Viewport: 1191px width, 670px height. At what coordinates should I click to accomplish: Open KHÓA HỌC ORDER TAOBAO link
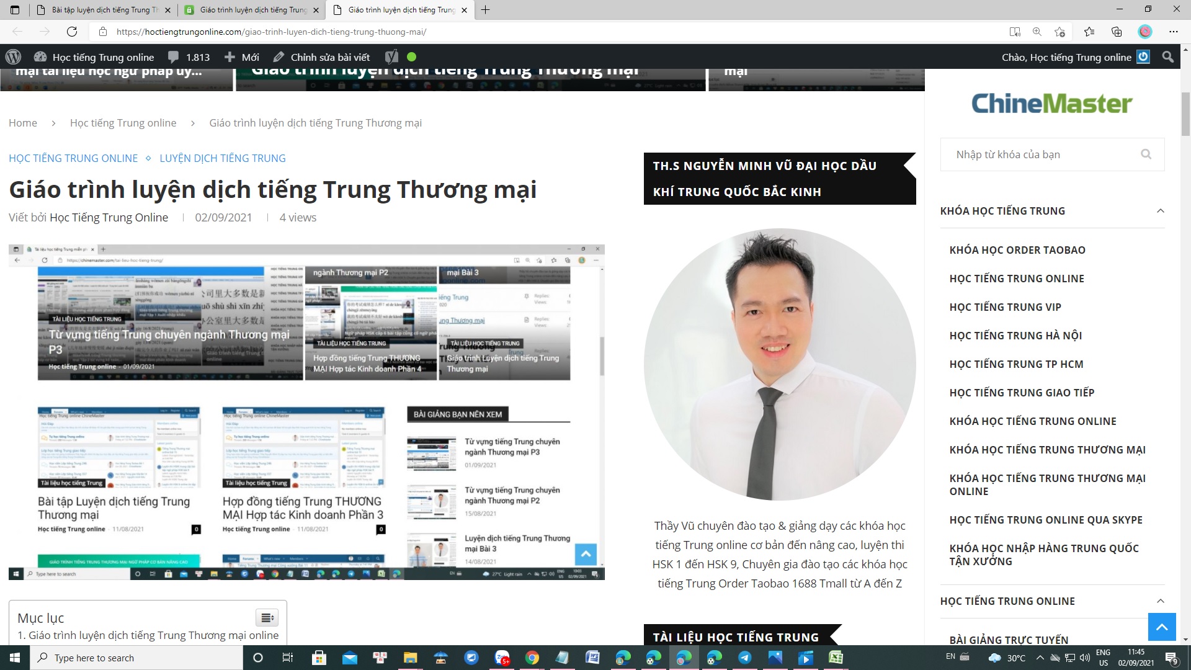click(x=1017, y=250)
